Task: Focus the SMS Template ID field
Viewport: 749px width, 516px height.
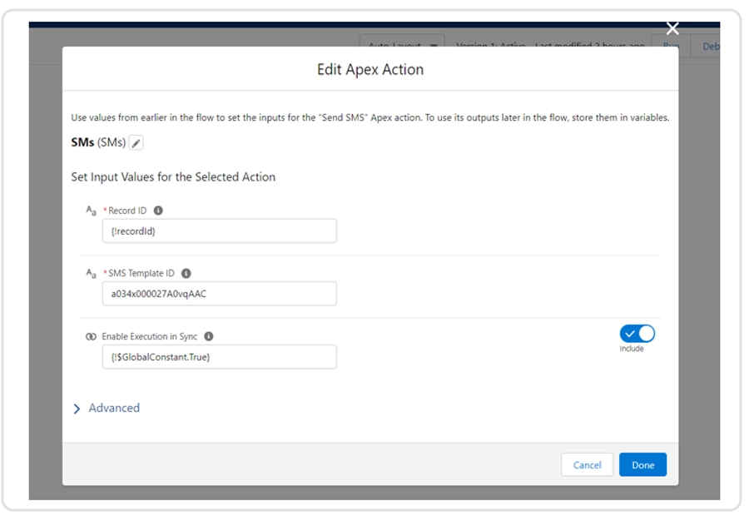Action: pyautogui.click(x=219, y=293)
